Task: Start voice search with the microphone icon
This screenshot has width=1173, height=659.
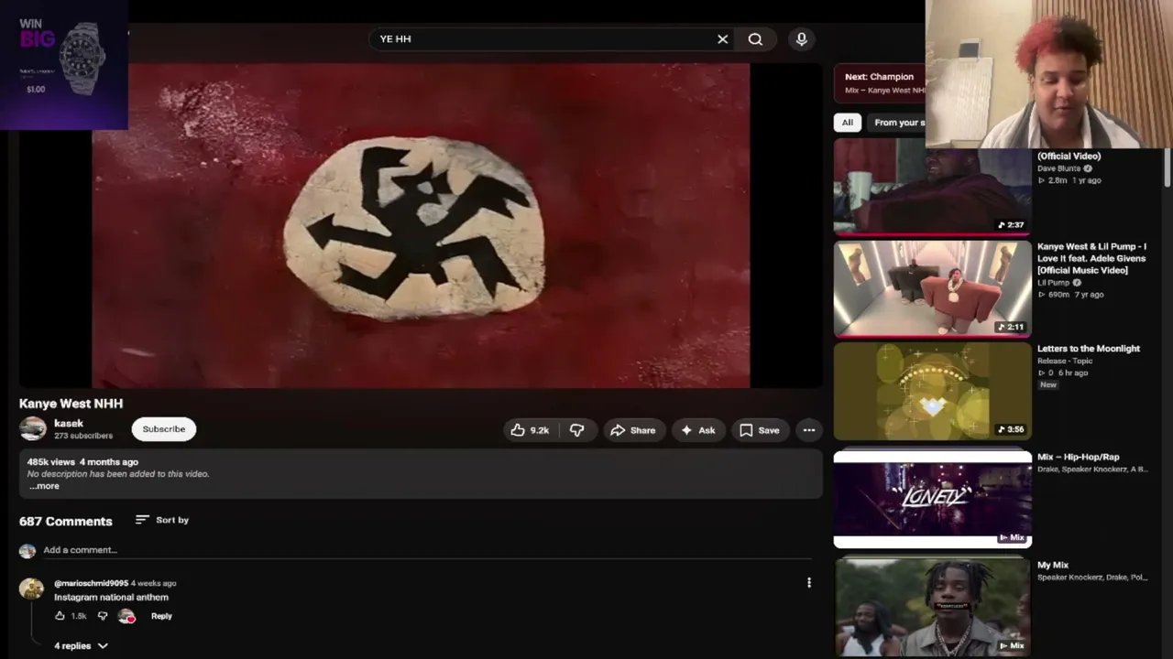Action: pyautogui.click(x=802, y=39)
